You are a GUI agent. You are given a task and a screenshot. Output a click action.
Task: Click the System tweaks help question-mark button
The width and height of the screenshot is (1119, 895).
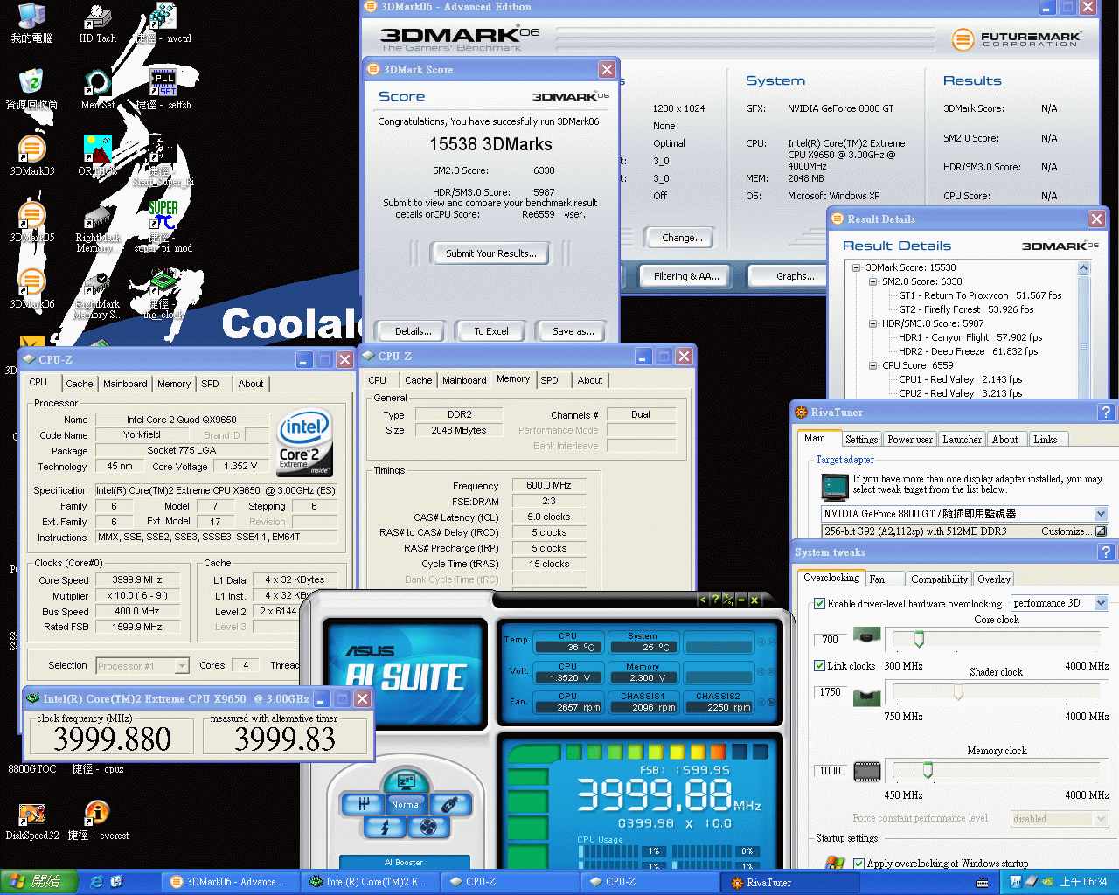(1106, 552)
